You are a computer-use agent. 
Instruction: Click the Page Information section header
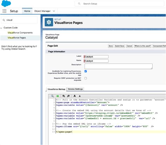click(x=106, y=51)
